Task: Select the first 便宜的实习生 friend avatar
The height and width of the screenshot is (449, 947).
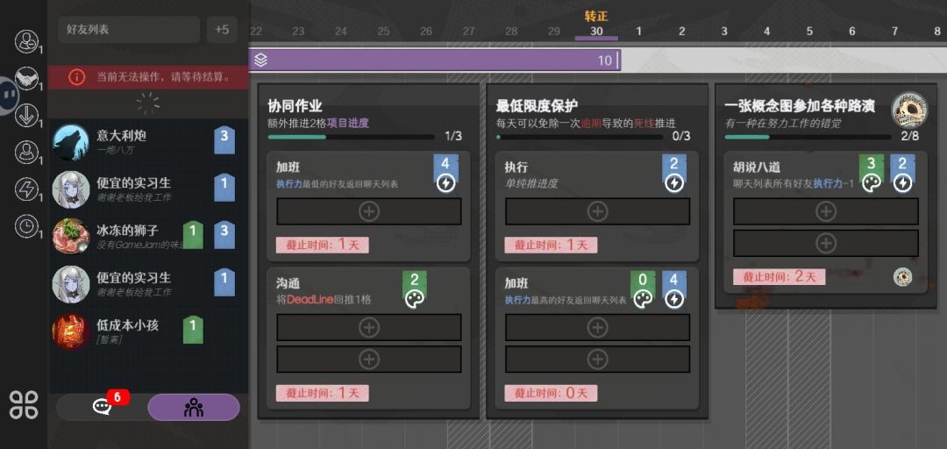Action: coord(71,189)
